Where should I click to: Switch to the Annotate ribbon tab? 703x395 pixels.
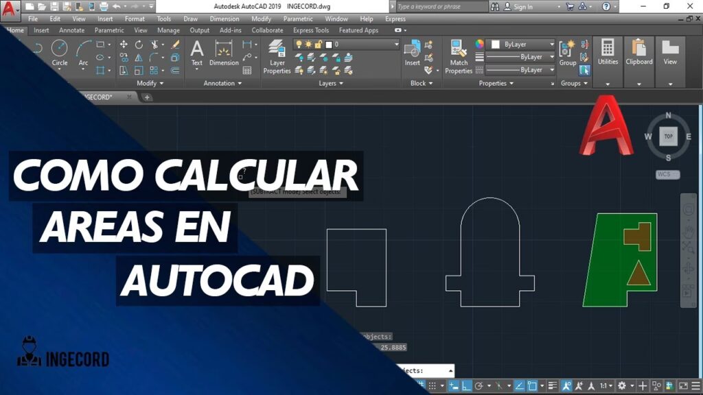(x=71, y=30)
